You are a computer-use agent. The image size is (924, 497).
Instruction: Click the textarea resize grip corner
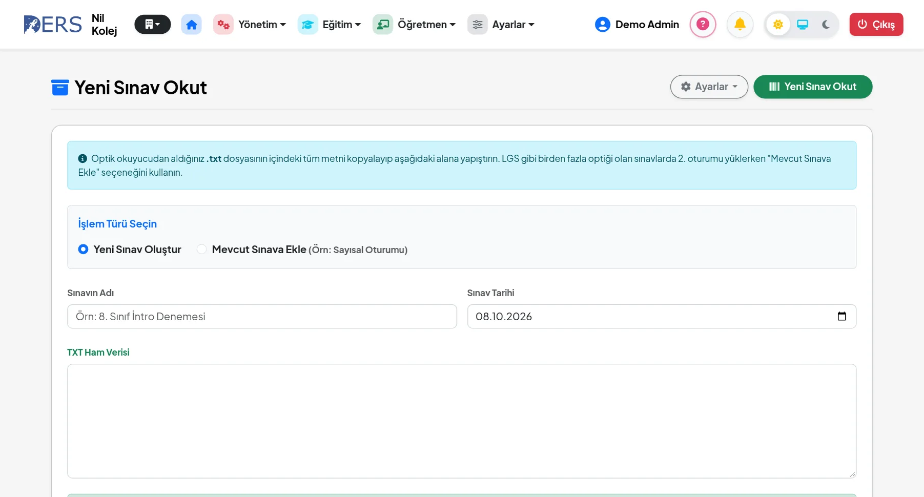[x=852, y=474]
